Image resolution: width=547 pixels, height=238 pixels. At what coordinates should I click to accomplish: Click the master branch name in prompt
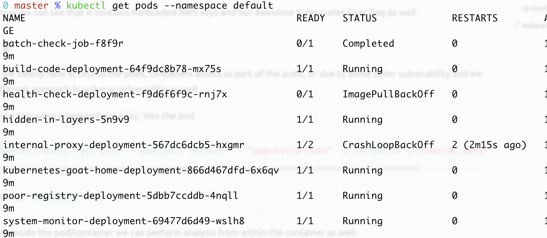31,5
